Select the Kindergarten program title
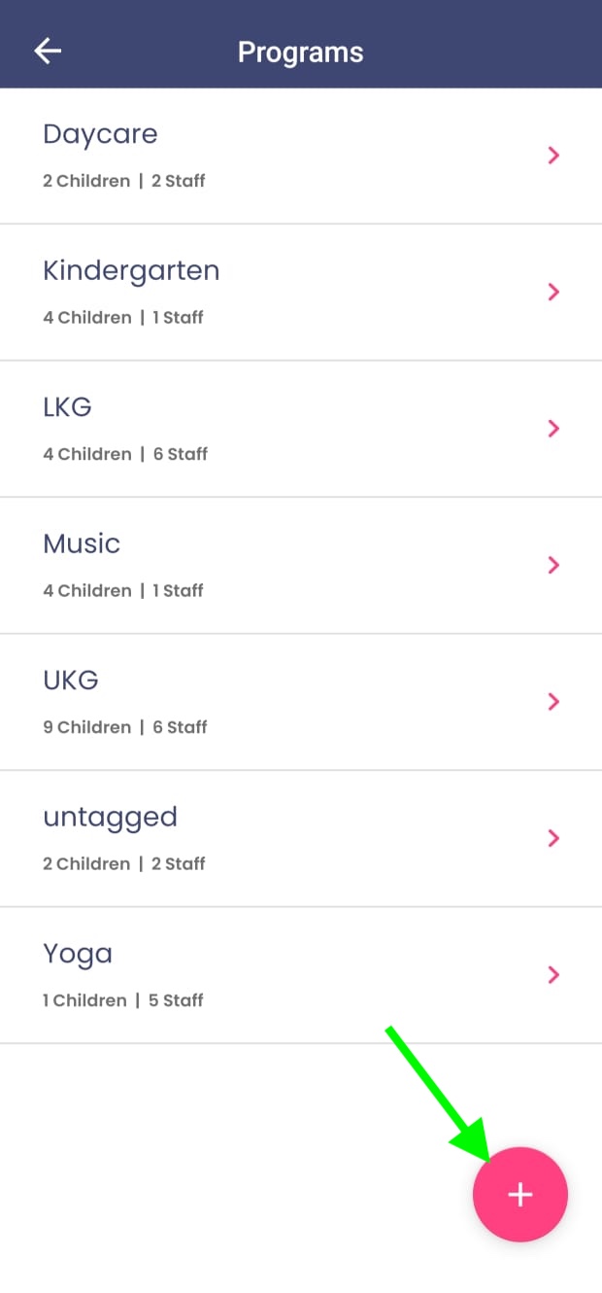The width and height of the screenshot is (602, 1293). 131,270
